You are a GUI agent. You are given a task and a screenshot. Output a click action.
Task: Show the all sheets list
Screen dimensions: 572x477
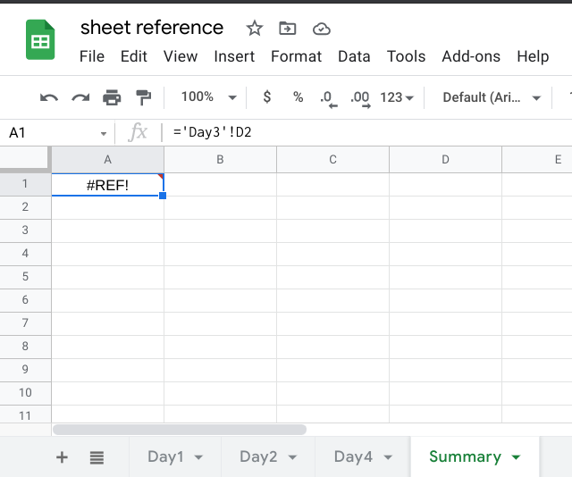coord(97,457)
